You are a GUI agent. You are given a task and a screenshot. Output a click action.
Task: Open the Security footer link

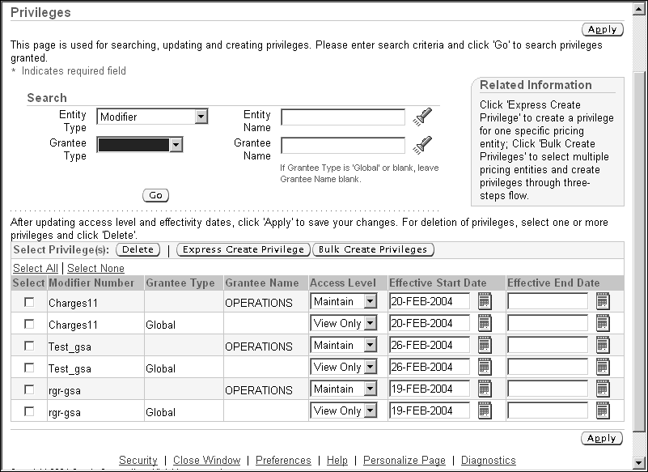[x=138, y=460]
